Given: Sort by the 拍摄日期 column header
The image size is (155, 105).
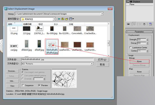Looking at the screenshot, I should click(30, 24).
